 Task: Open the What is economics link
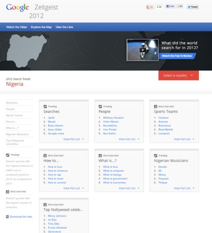pyautogui.click(x=115, y=183)
